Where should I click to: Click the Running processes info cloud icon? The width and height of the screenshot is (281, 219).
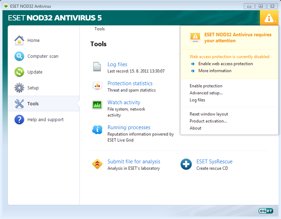[97, 130]
